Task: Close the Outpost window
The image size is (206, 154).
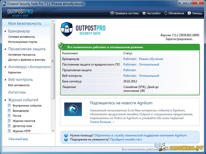Action: (198, 3)
